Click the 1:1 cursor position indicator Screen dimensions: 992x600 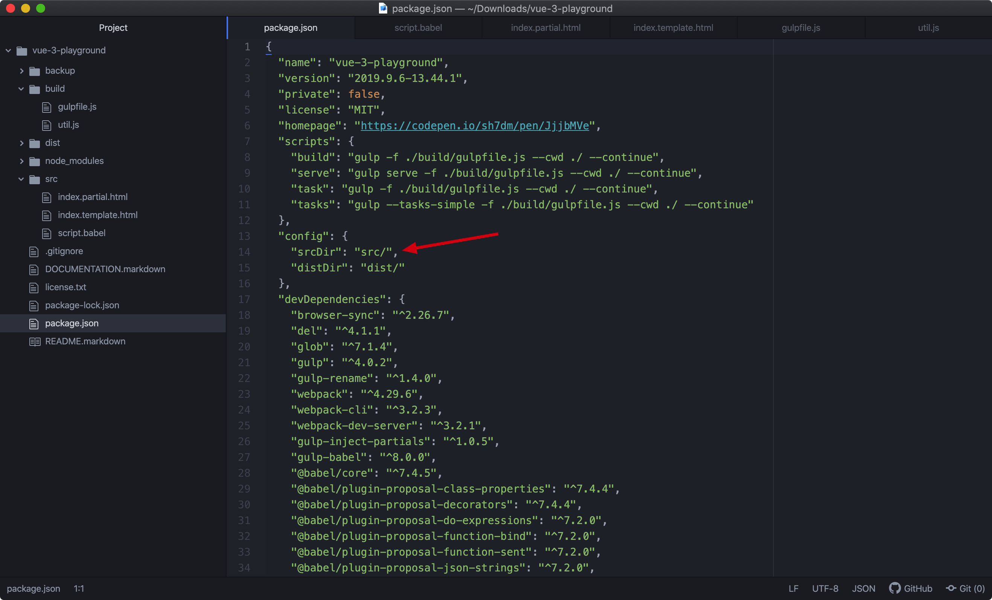click(79, 588)
